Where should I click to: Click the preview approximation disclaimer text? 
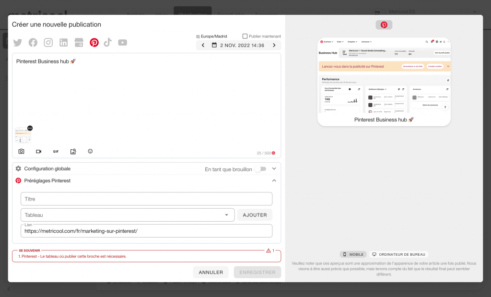click(384, 269)
